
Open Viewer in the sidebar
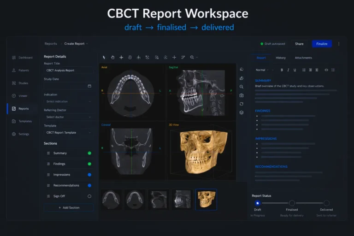20,96
